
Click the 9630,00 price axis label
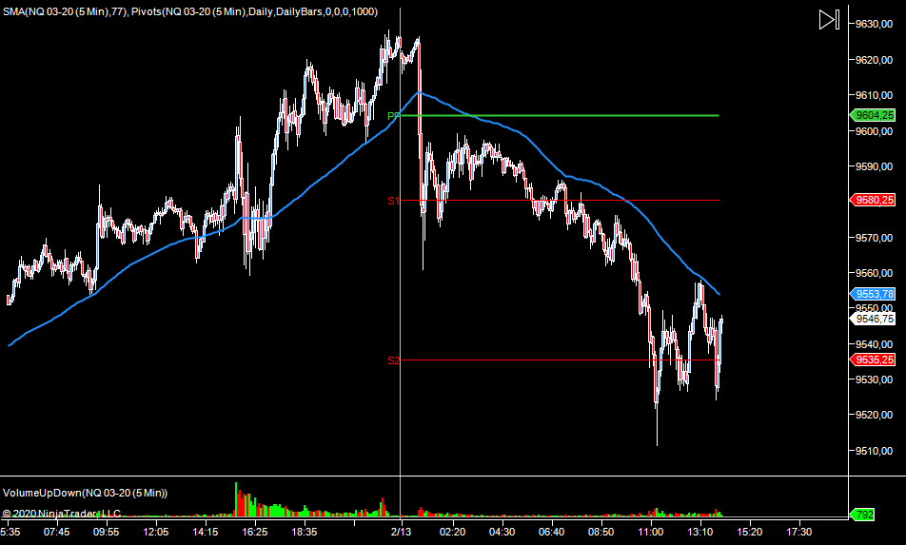point(874,24)
